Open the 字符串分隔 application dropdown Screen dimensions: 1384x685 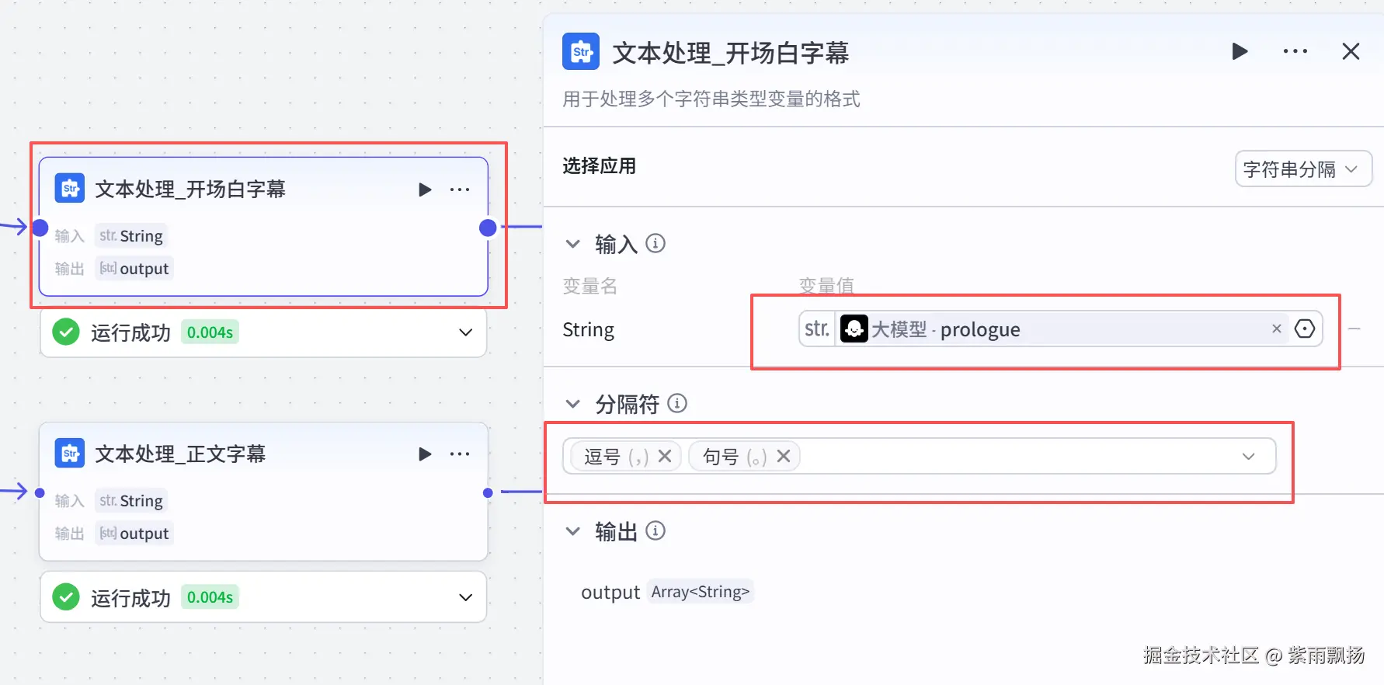pos(1302,169)
